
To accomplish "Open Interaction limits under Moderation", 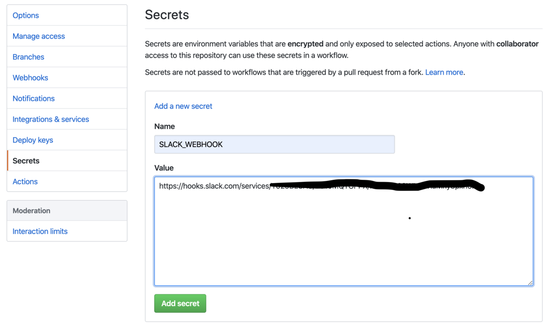I will [x=40, y=231].
